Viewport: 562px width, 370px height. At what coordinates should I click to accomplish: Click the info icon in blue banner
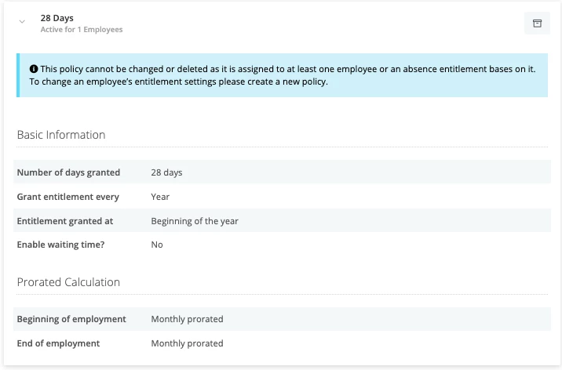tap(34, 69)
